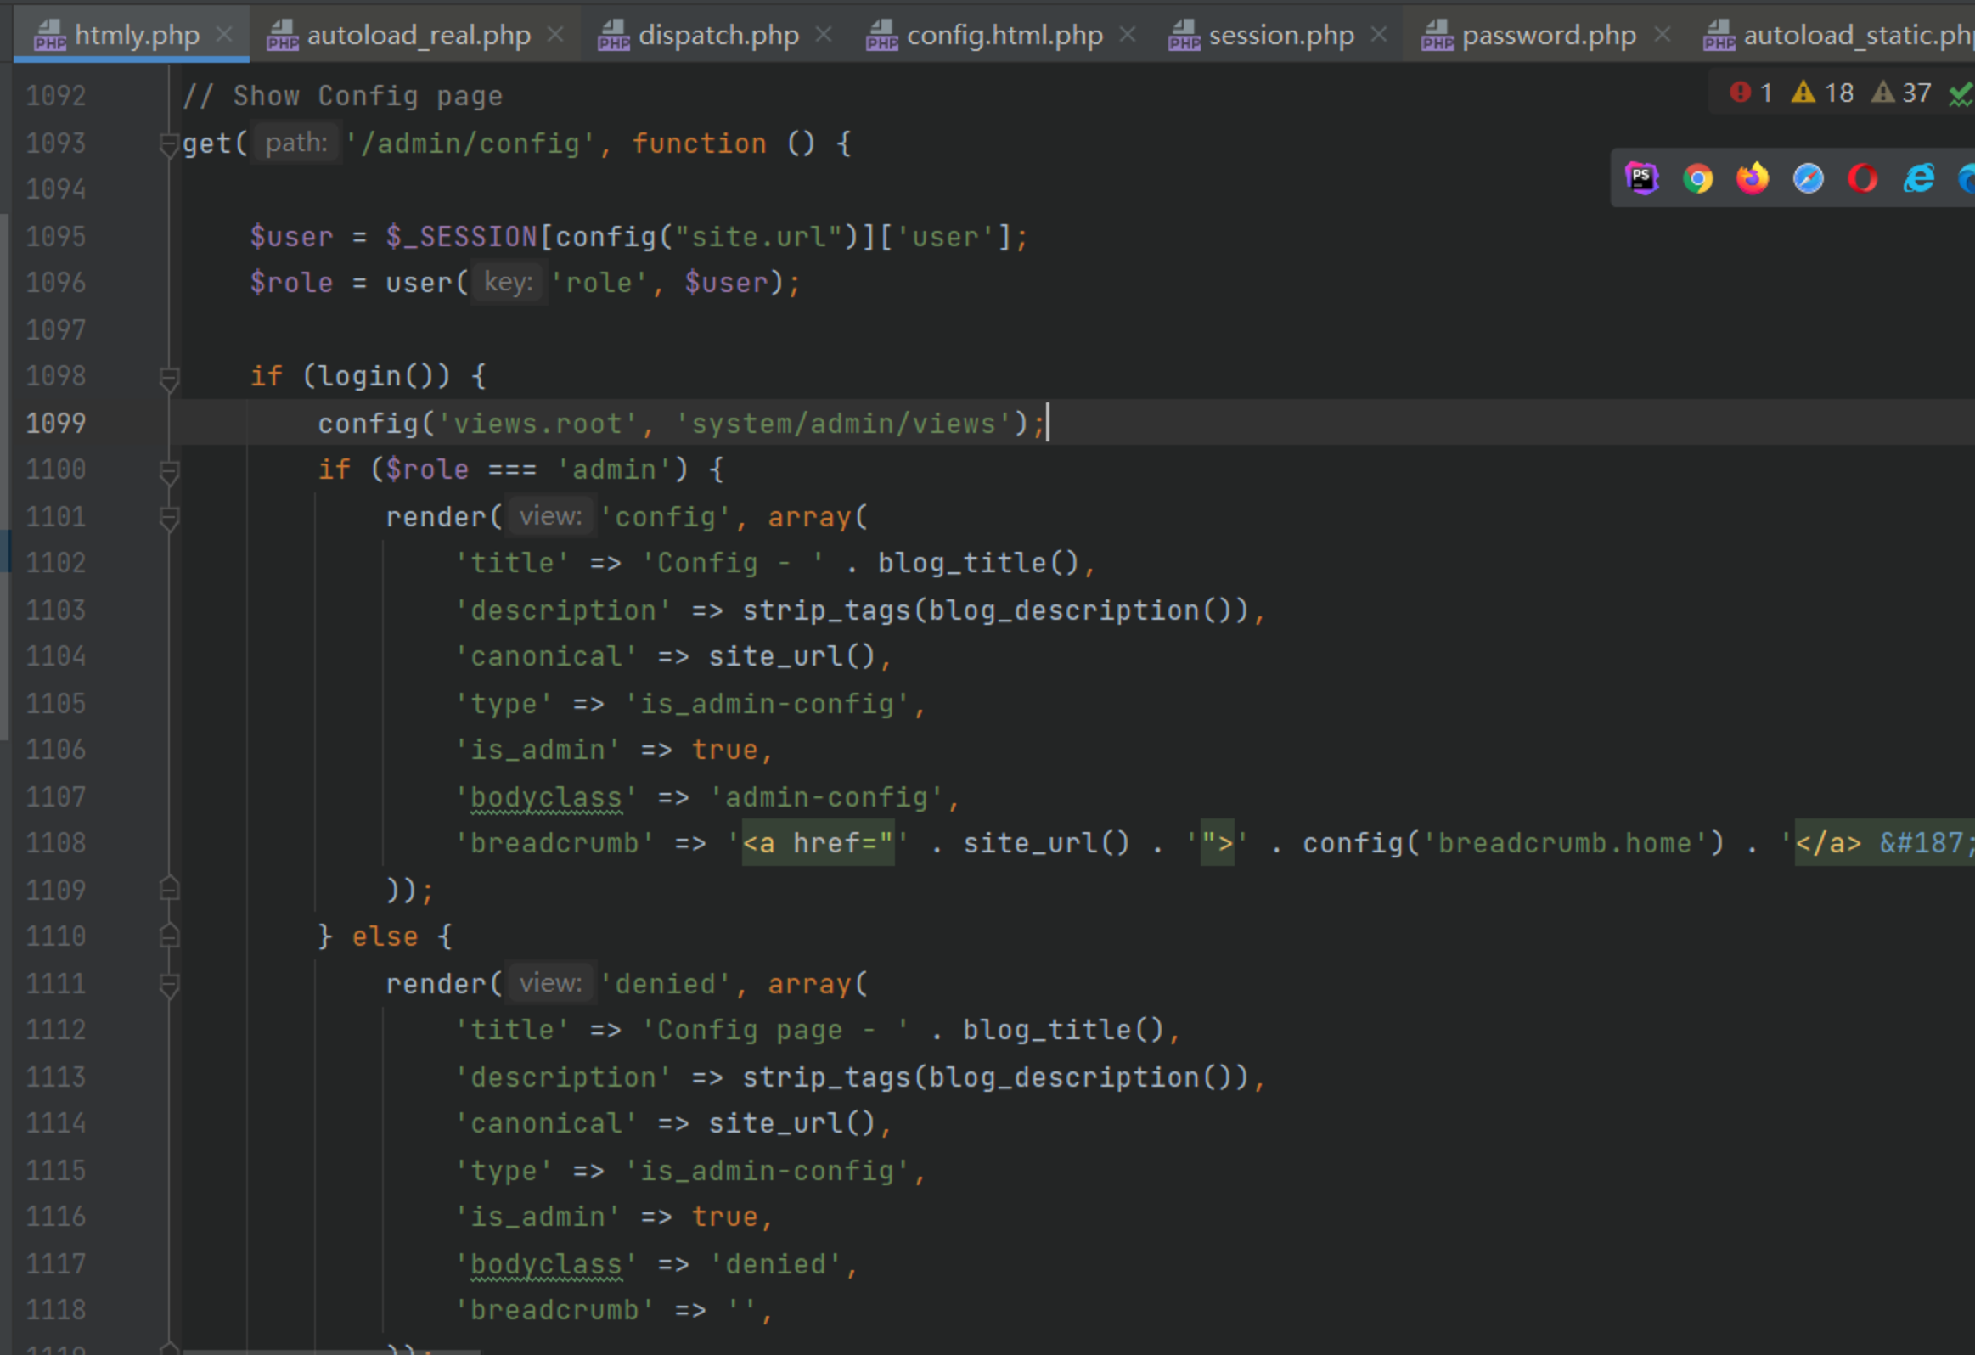This screenshot has width=1975, height=1355.
Task: Open preview in PhpStorm built-in browser
Action: [1641, 178]
